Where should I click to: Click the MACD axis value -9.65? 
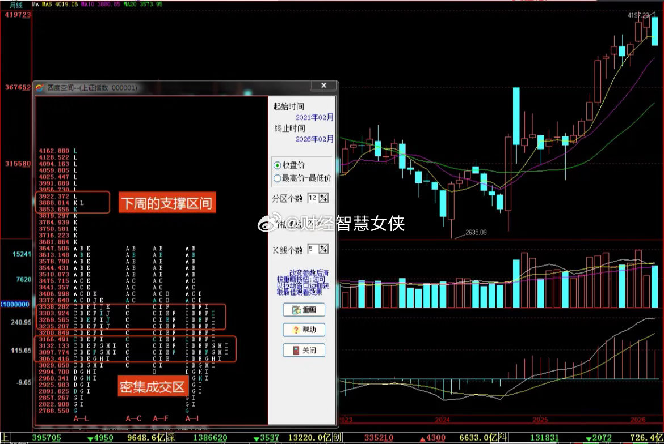pyautogui.click(x=24, y=382)
